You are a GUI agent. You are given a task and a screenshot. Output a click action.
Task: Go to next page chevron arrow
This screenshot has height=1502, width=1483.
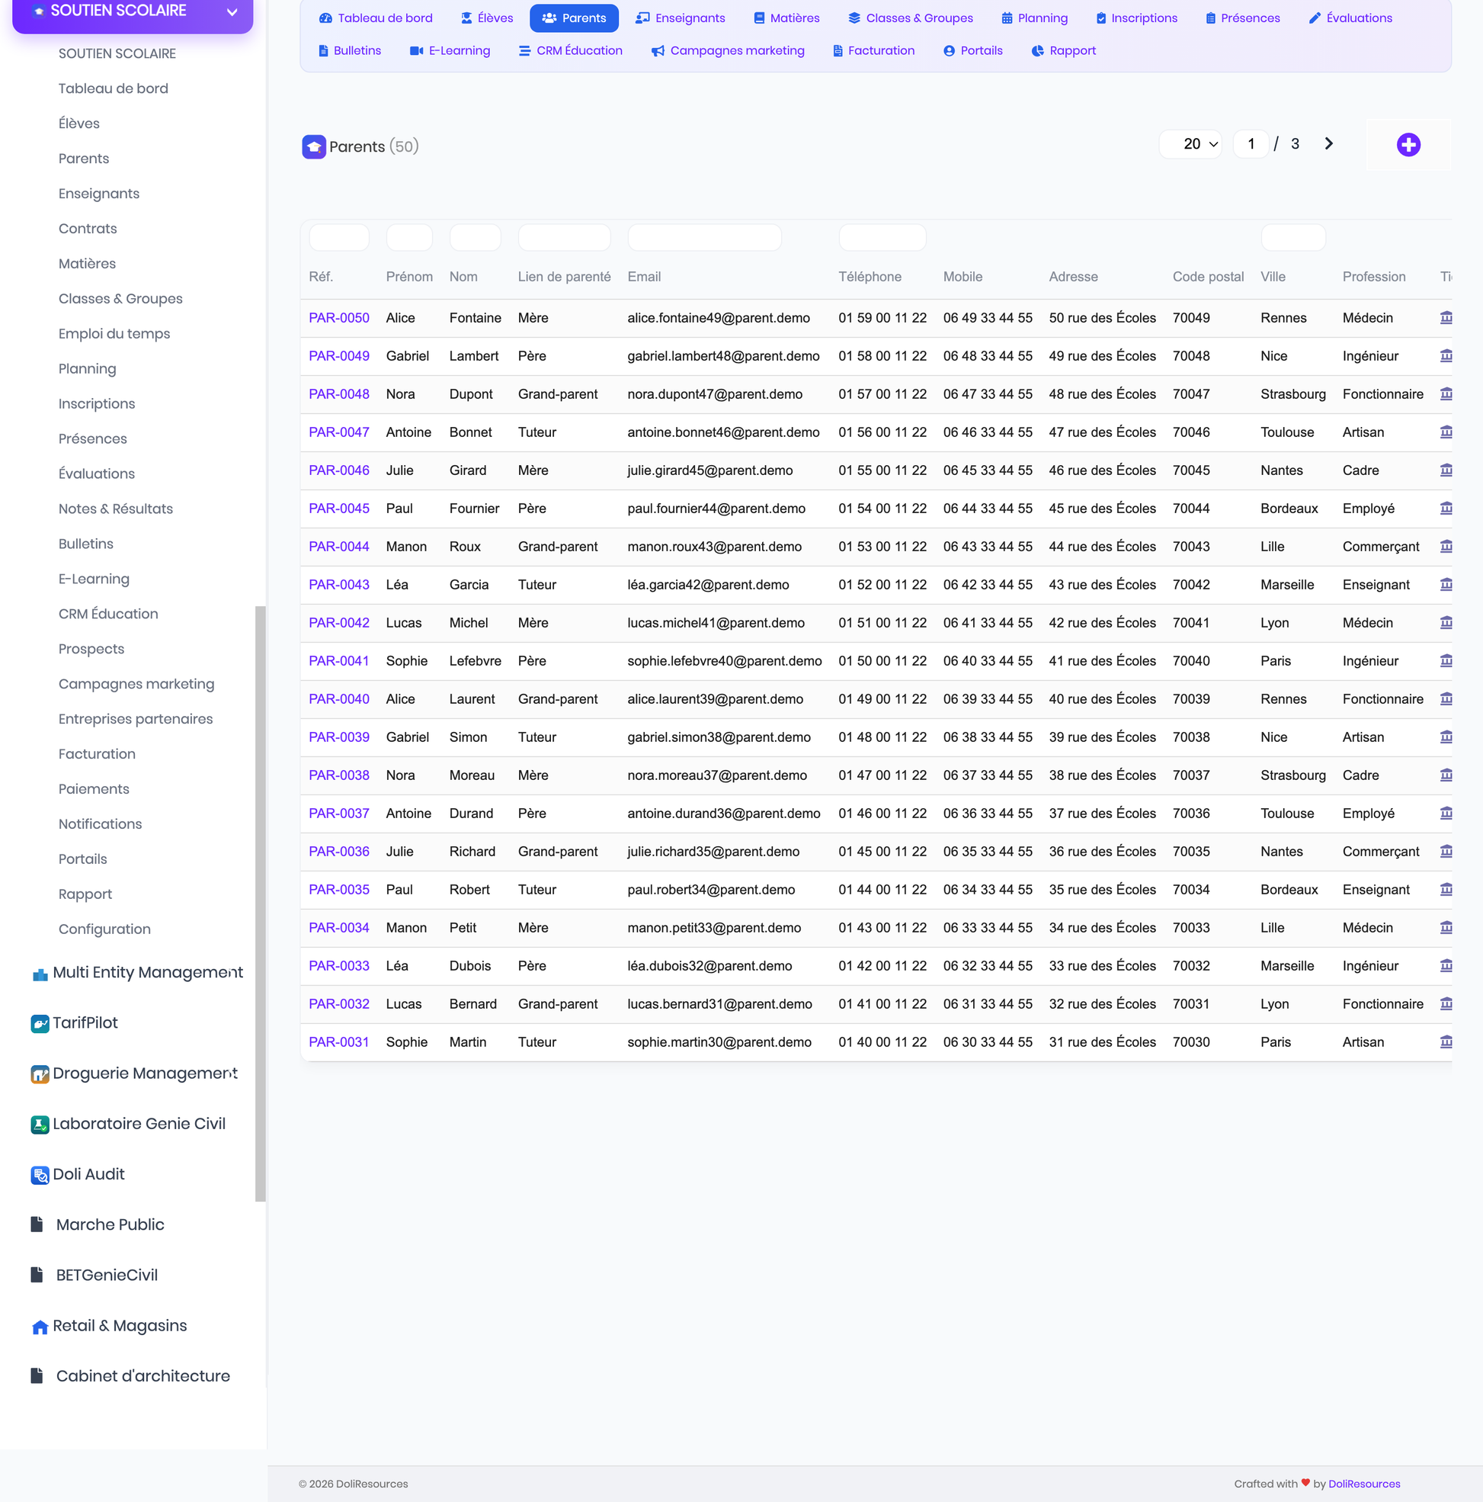point(1328,144)
